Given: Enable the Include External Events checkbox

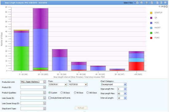Looking at the screenshot, I should click(49, 98).
